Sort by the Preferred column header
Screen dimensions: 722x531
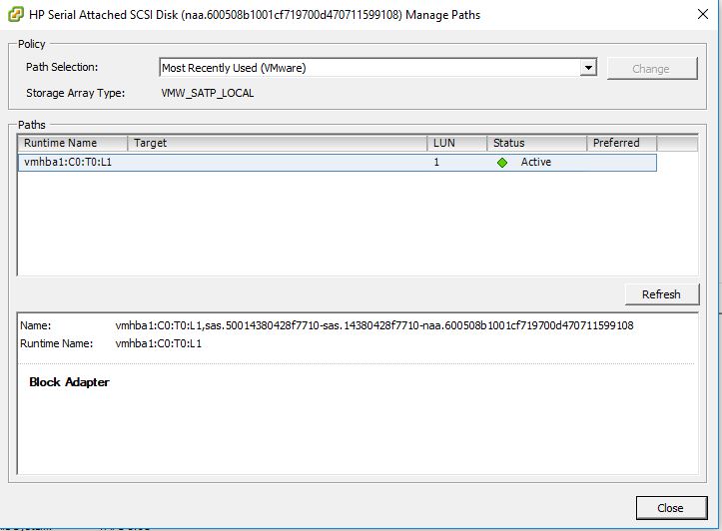pyautogui.click(x=621, y=143)
